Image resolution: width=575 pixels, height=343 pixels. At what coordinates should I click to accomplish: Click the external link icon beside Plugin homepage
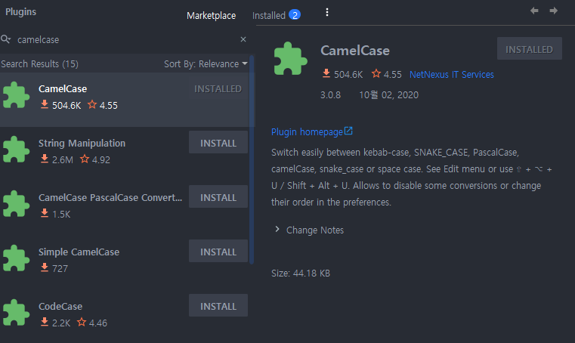point(348,131)
